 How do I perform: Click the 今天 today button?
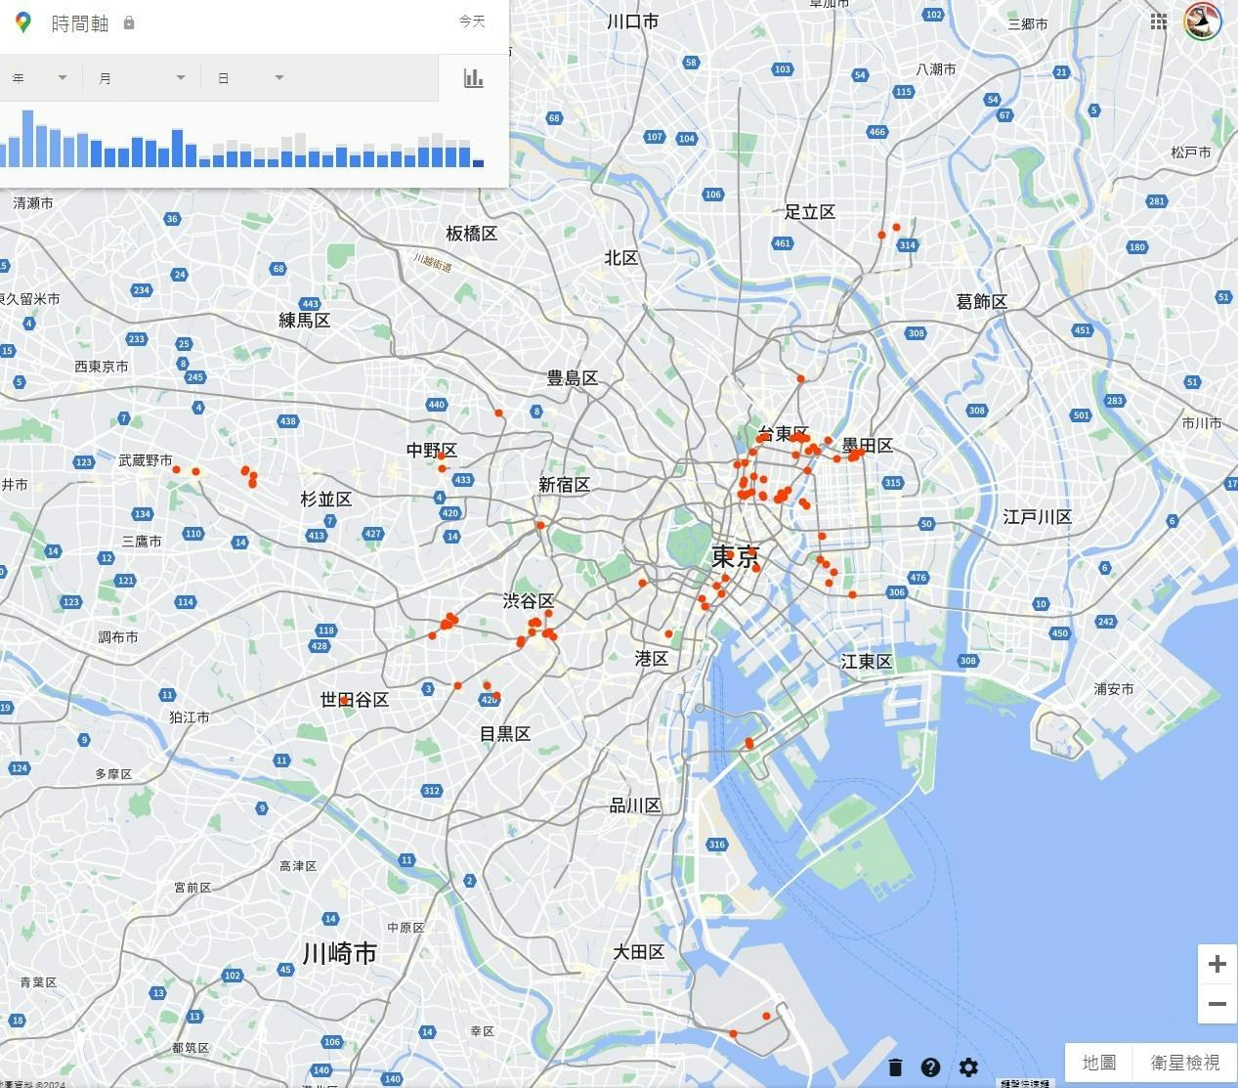(x=472, y=22)
